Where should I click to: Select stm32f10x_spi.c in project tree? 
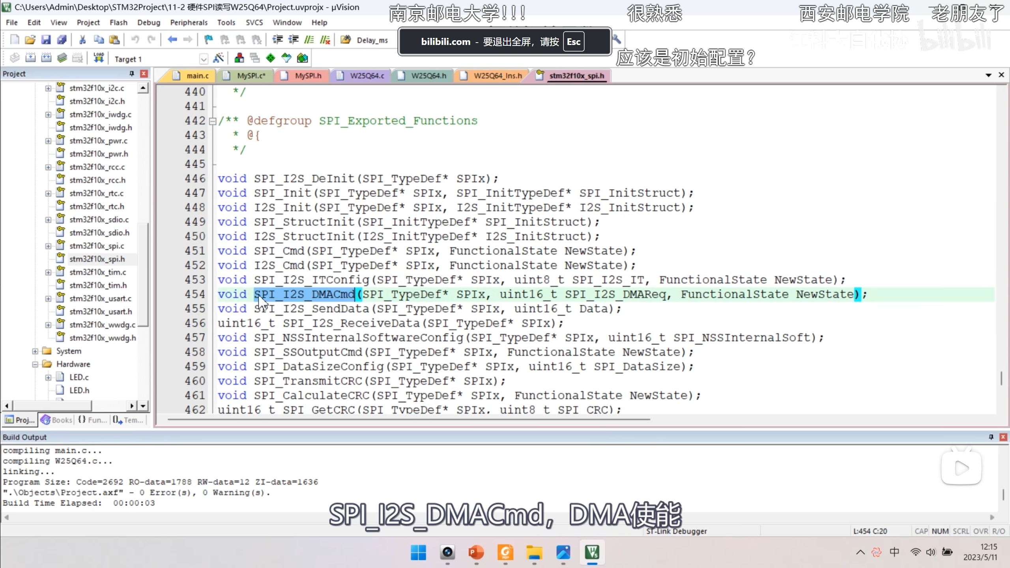pyautogui.click(x=97, y=246)
